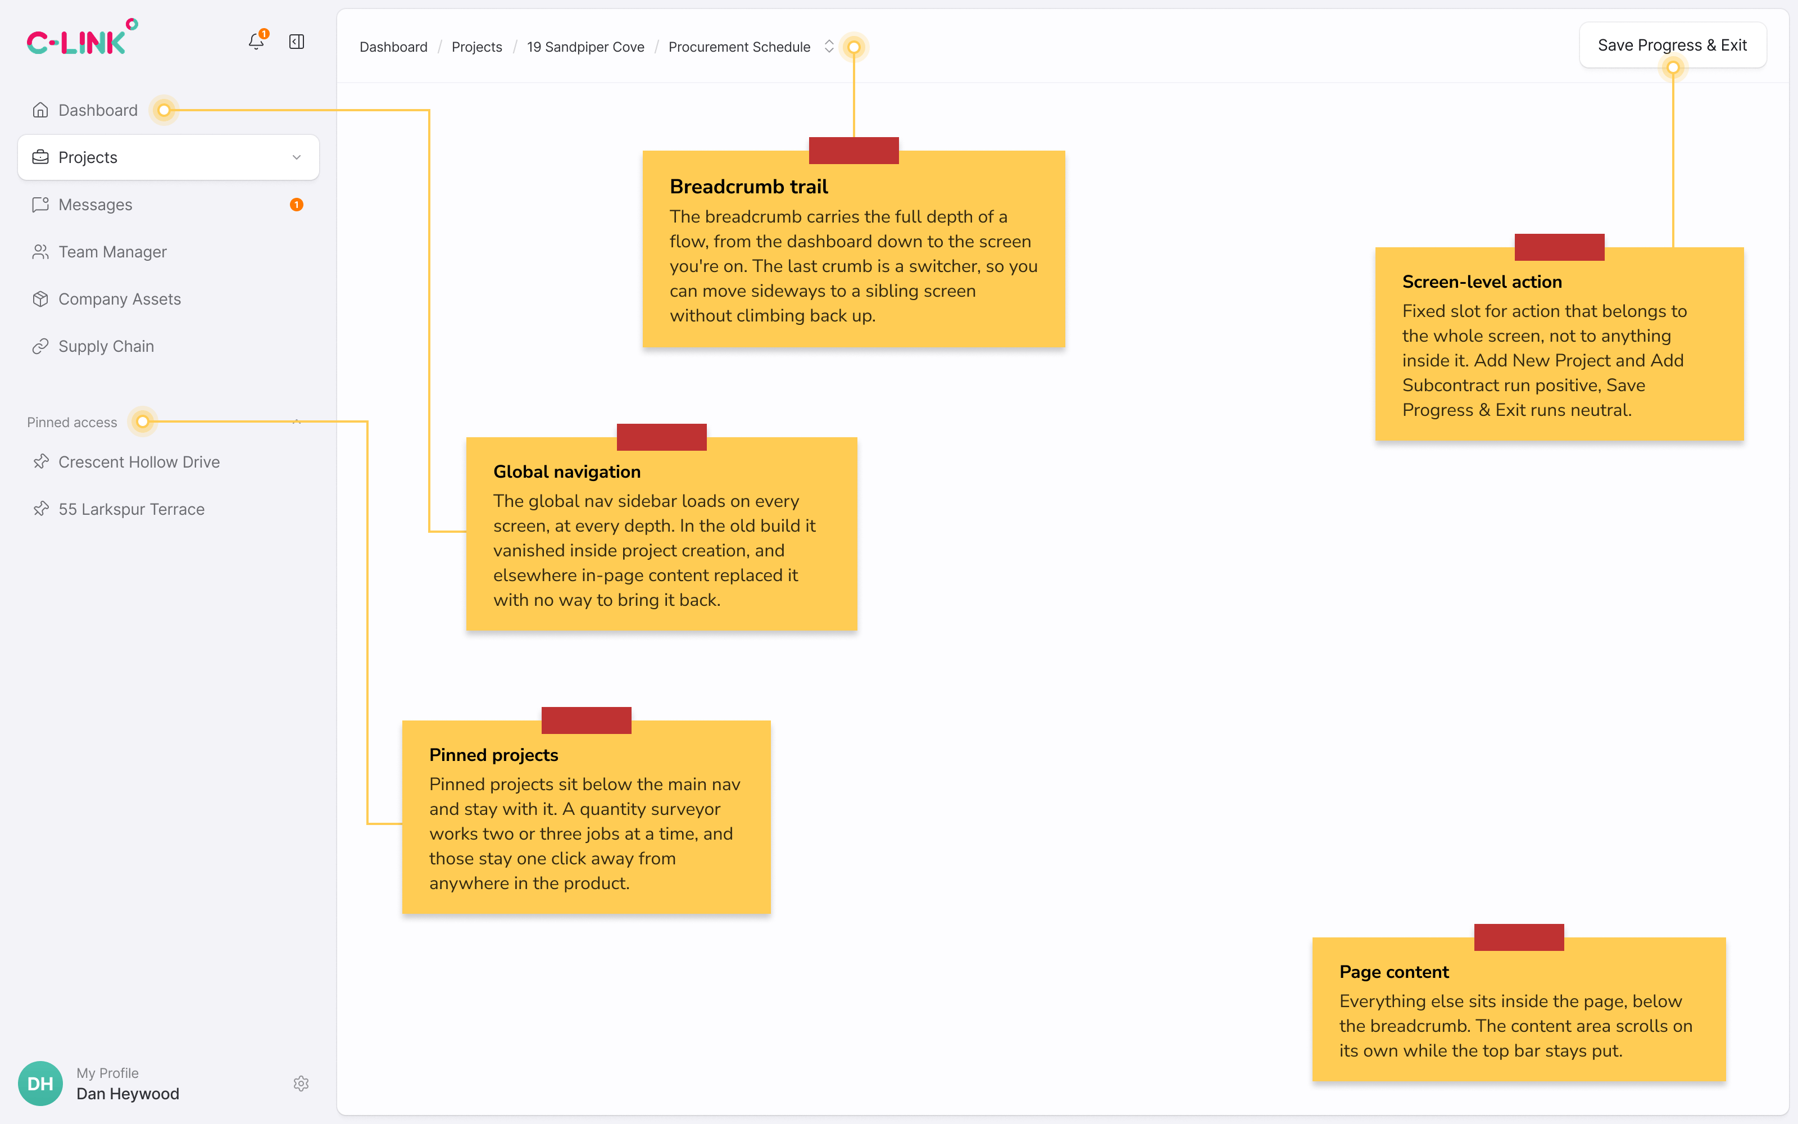The image size is (1798, 1124).
Task: Open Messages in sidebar
Action: [x=168, y=205]
